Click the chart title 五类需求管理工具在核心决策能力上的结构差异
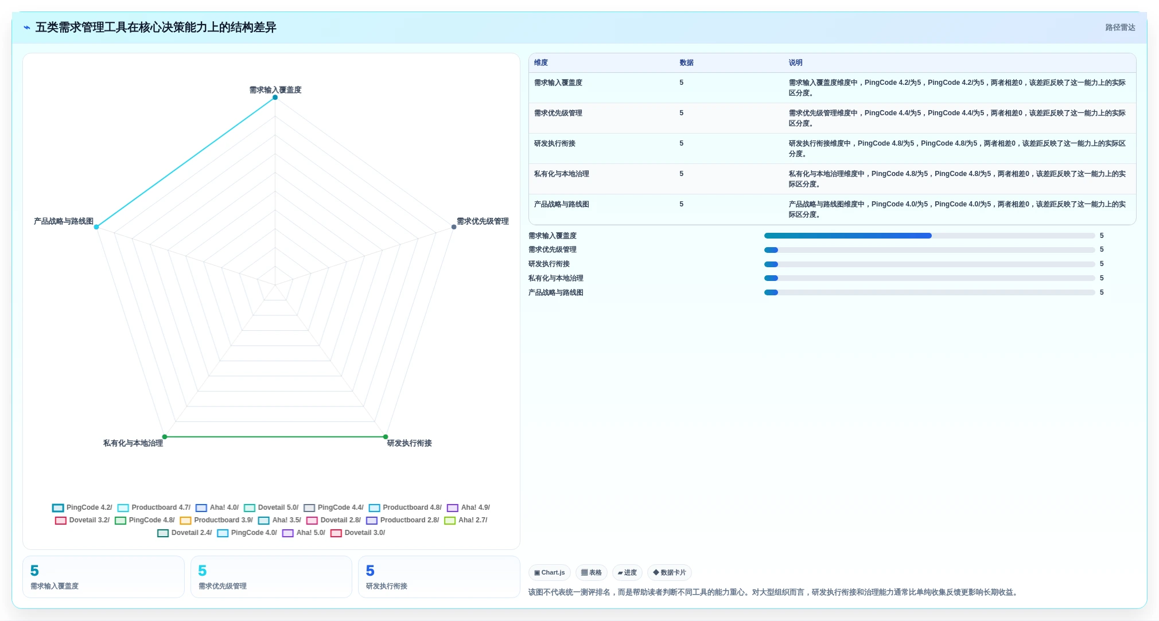 pyautogui.click(x=155, y=28)
